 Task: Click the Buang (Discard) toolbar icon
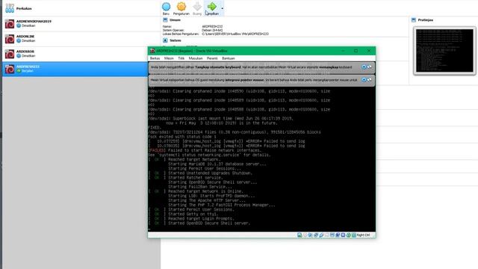pos(197,8)
